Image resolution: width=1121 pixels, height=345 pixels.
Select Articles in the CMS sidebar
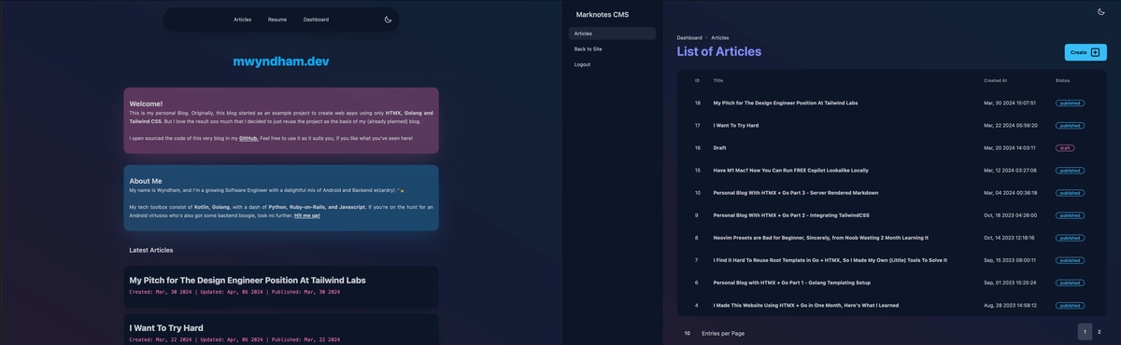(612, 34)
